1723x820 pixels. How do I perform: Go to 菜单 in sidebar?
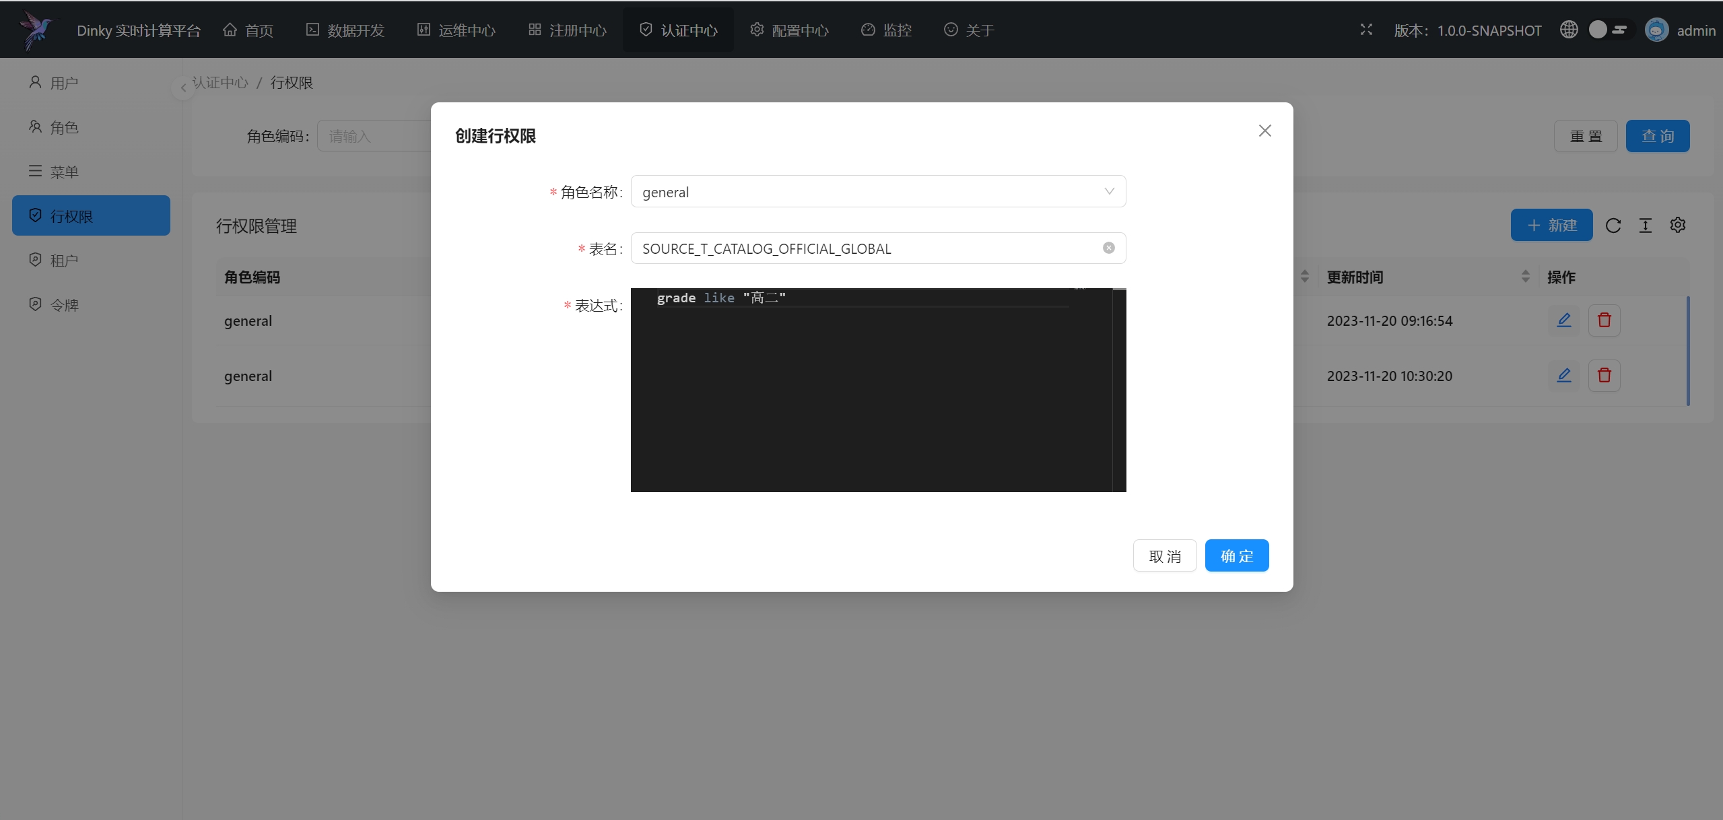pos(91,172)
